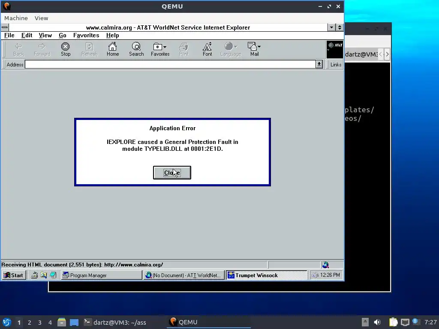Click in the Address input field
Viewport: 439px width, 329px height.
pyautogui.click(x=170, y=64)
